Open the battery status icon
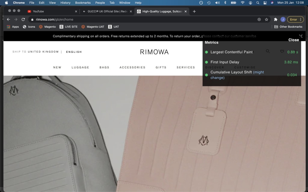The height and width of the screenshot is (192, 308). tap(233, 3)
